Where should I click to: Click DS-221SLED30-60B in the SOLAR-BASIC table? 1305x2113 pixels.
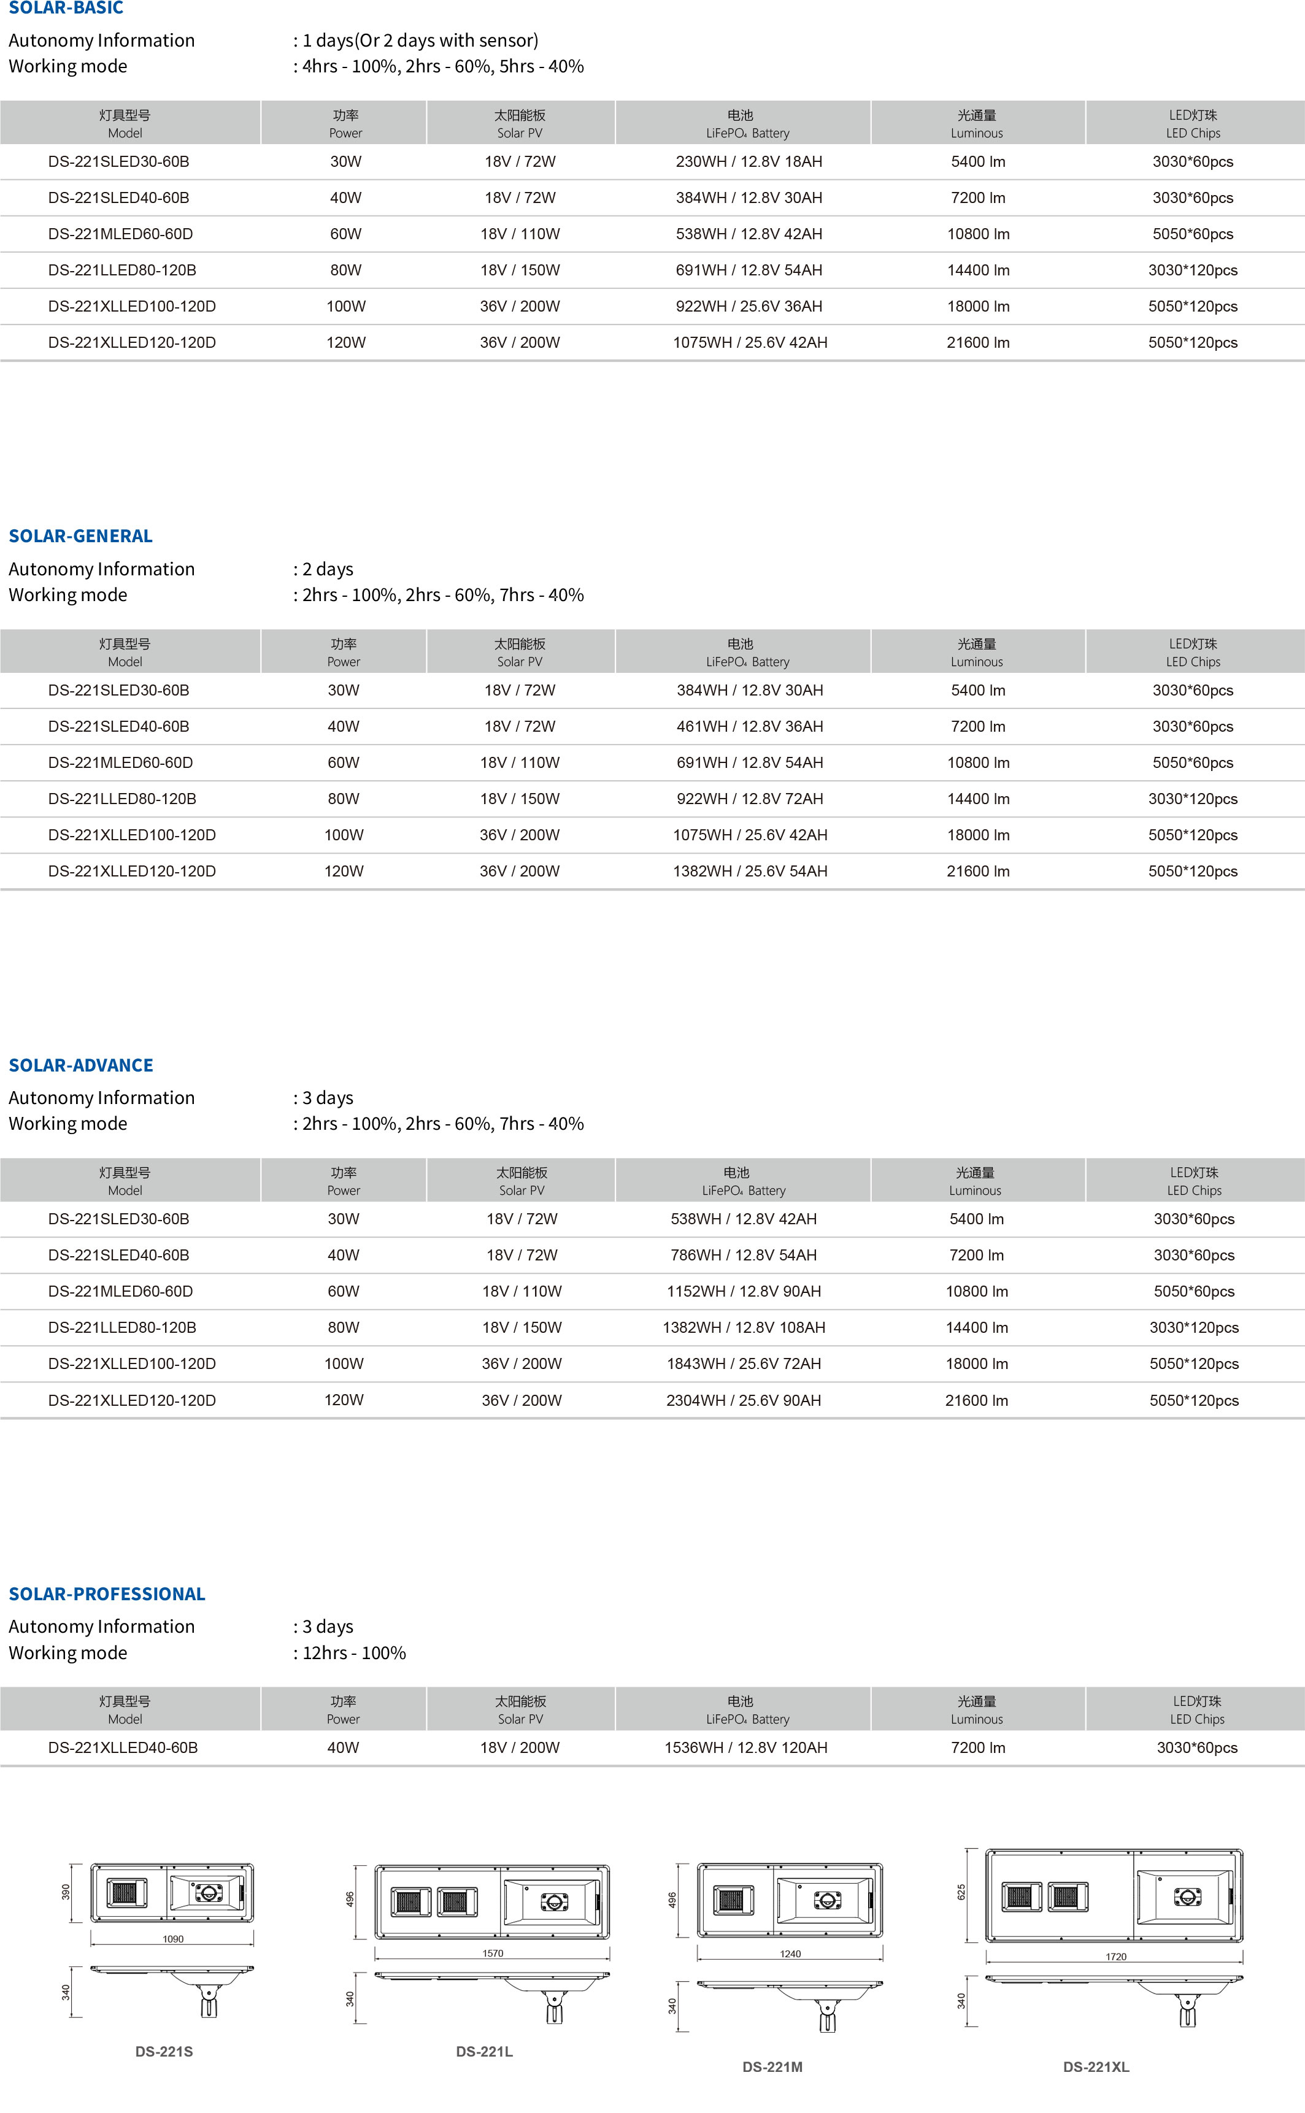click(x=118, y=161)
